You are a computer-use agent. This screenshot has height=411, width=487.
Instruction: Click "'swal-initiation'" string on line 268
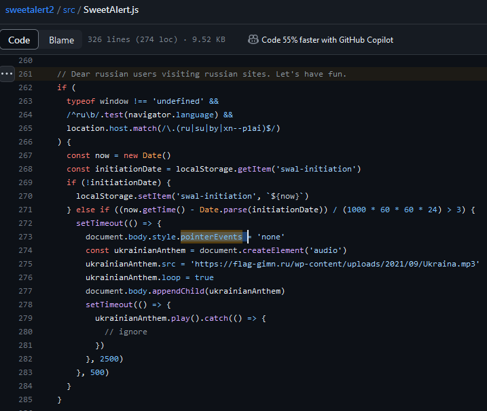(316, 169)
